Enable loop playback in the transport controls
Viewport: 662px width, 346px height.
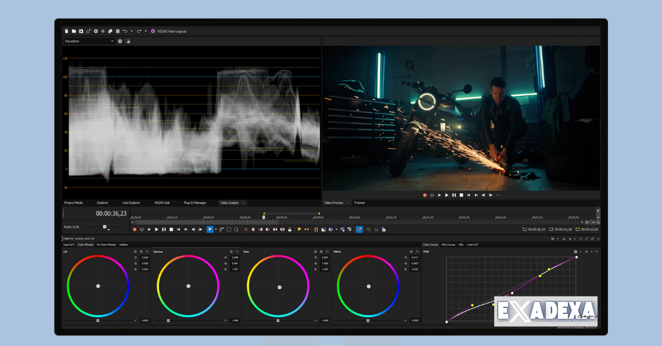pyautogui.click(x=143, y=230)
